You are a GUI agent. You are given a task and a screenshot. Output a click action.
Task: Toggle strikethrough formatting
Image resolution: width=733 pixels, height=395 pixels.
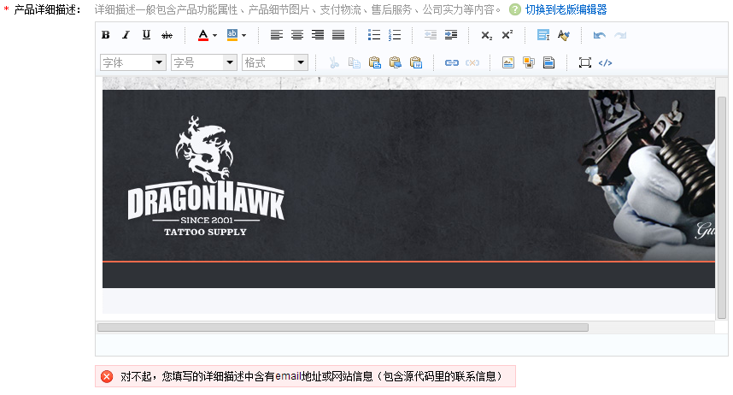(x=167, y=35)
